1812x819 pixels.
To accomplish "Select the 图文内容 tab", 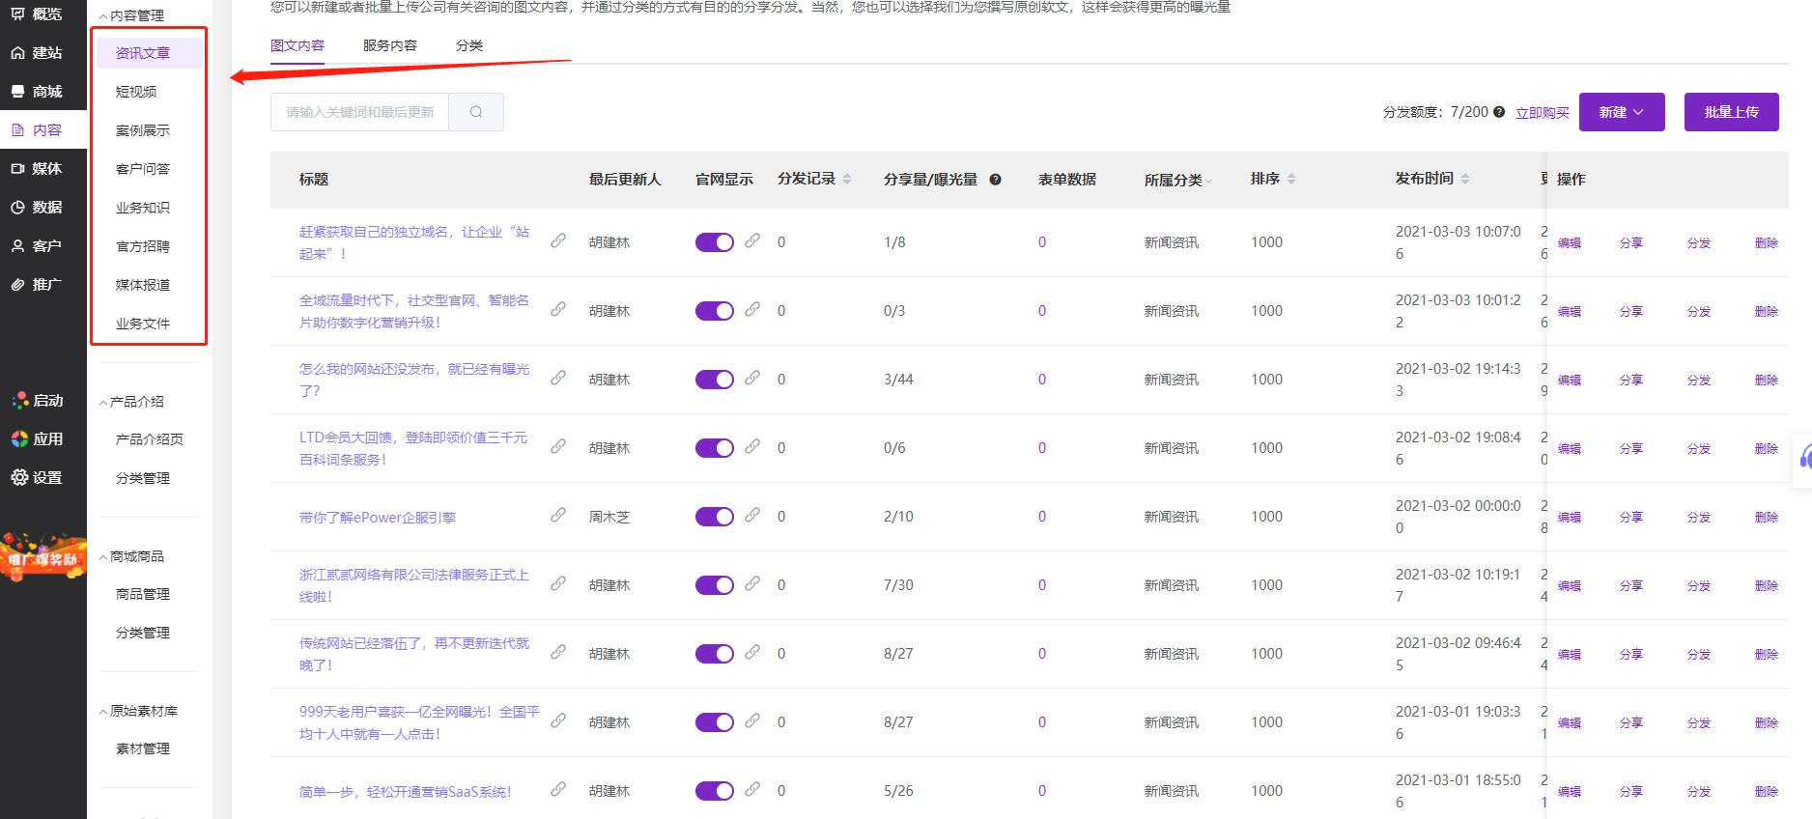I will (297, 45).
